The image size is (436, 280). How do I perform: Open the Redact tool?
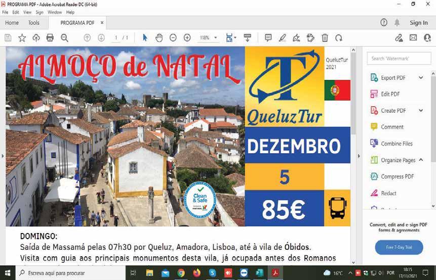[388, 193]
